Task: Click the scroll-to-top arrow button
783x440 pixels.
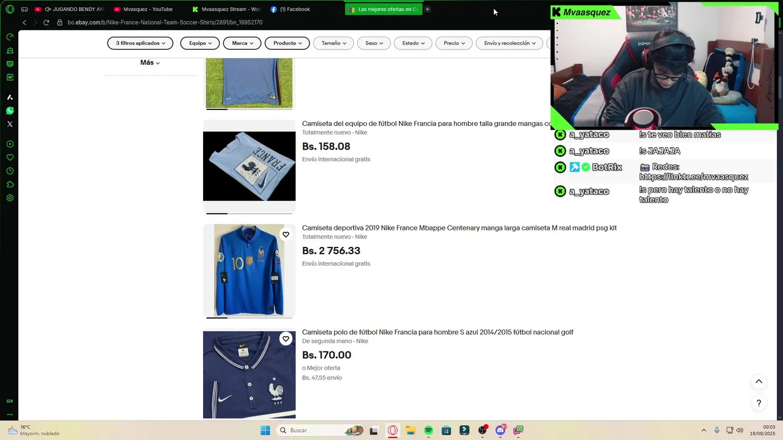Action: (x=759, y=381)
